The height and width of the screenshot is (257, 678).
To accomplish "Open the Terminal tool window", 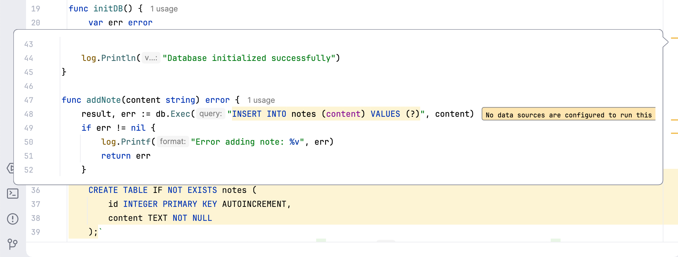I will (13, 194).
